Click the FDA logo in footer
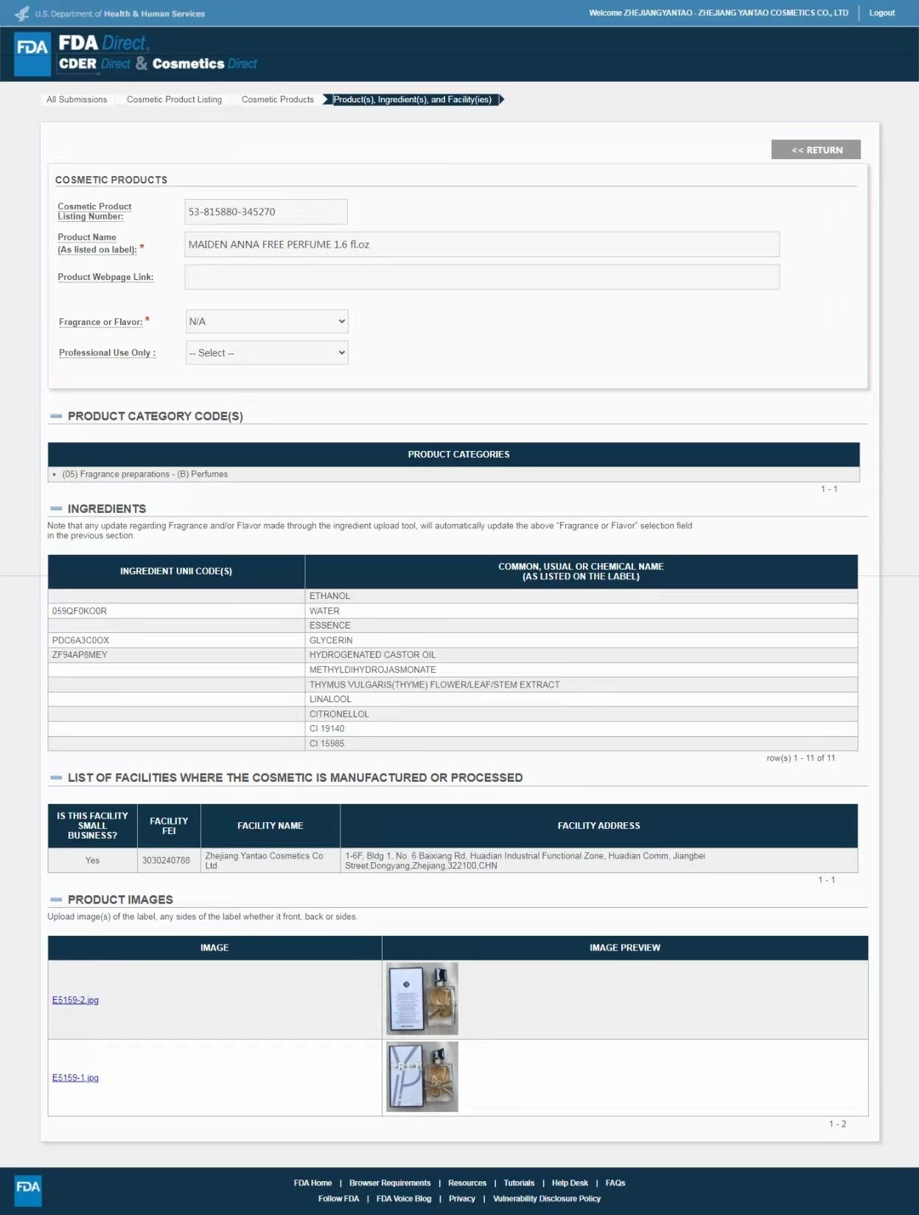Viewport: 919px width, 1215px height. (28, 1189)
